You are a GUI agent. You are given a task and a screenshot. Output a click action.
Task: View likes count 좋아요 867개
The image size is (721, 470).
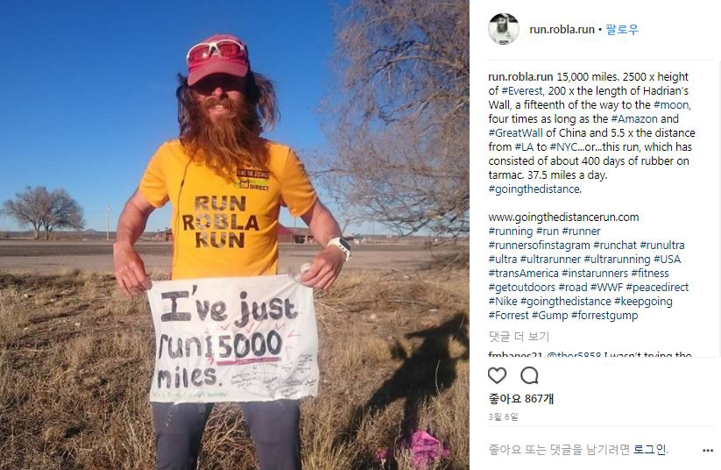point(521,399)
